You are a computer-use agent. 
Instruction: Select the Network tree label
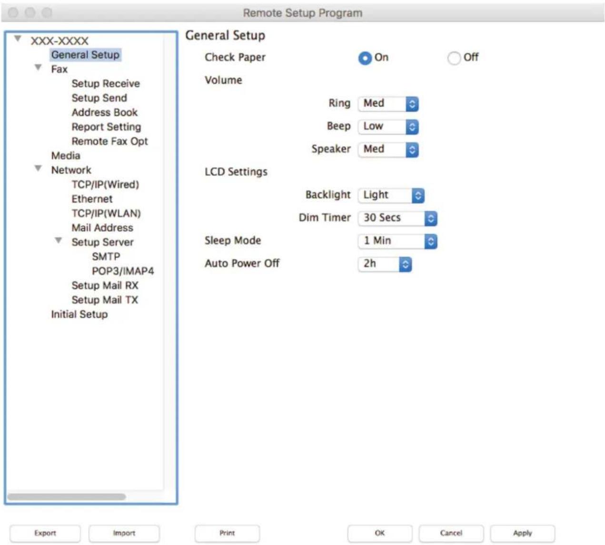(x=71, y=170)
